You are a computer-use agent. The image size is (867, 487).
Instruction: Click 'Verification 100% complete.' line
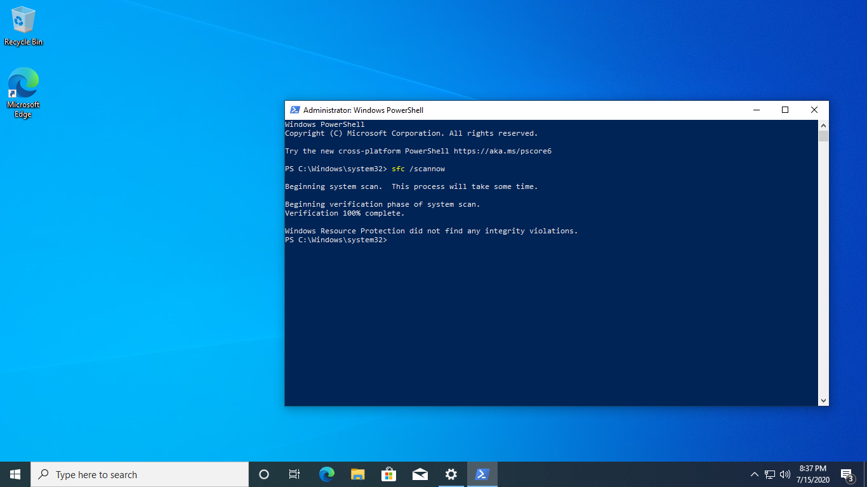pos(345,213)
